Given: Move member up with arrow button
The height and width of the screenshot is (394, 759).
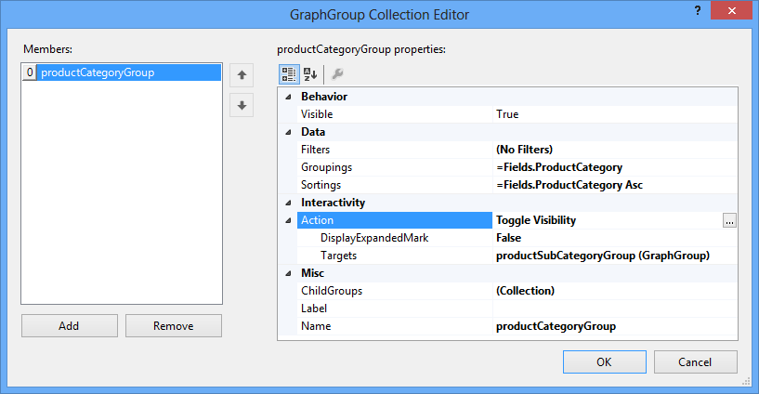Looking at the screenshot, I should [242, 76].
